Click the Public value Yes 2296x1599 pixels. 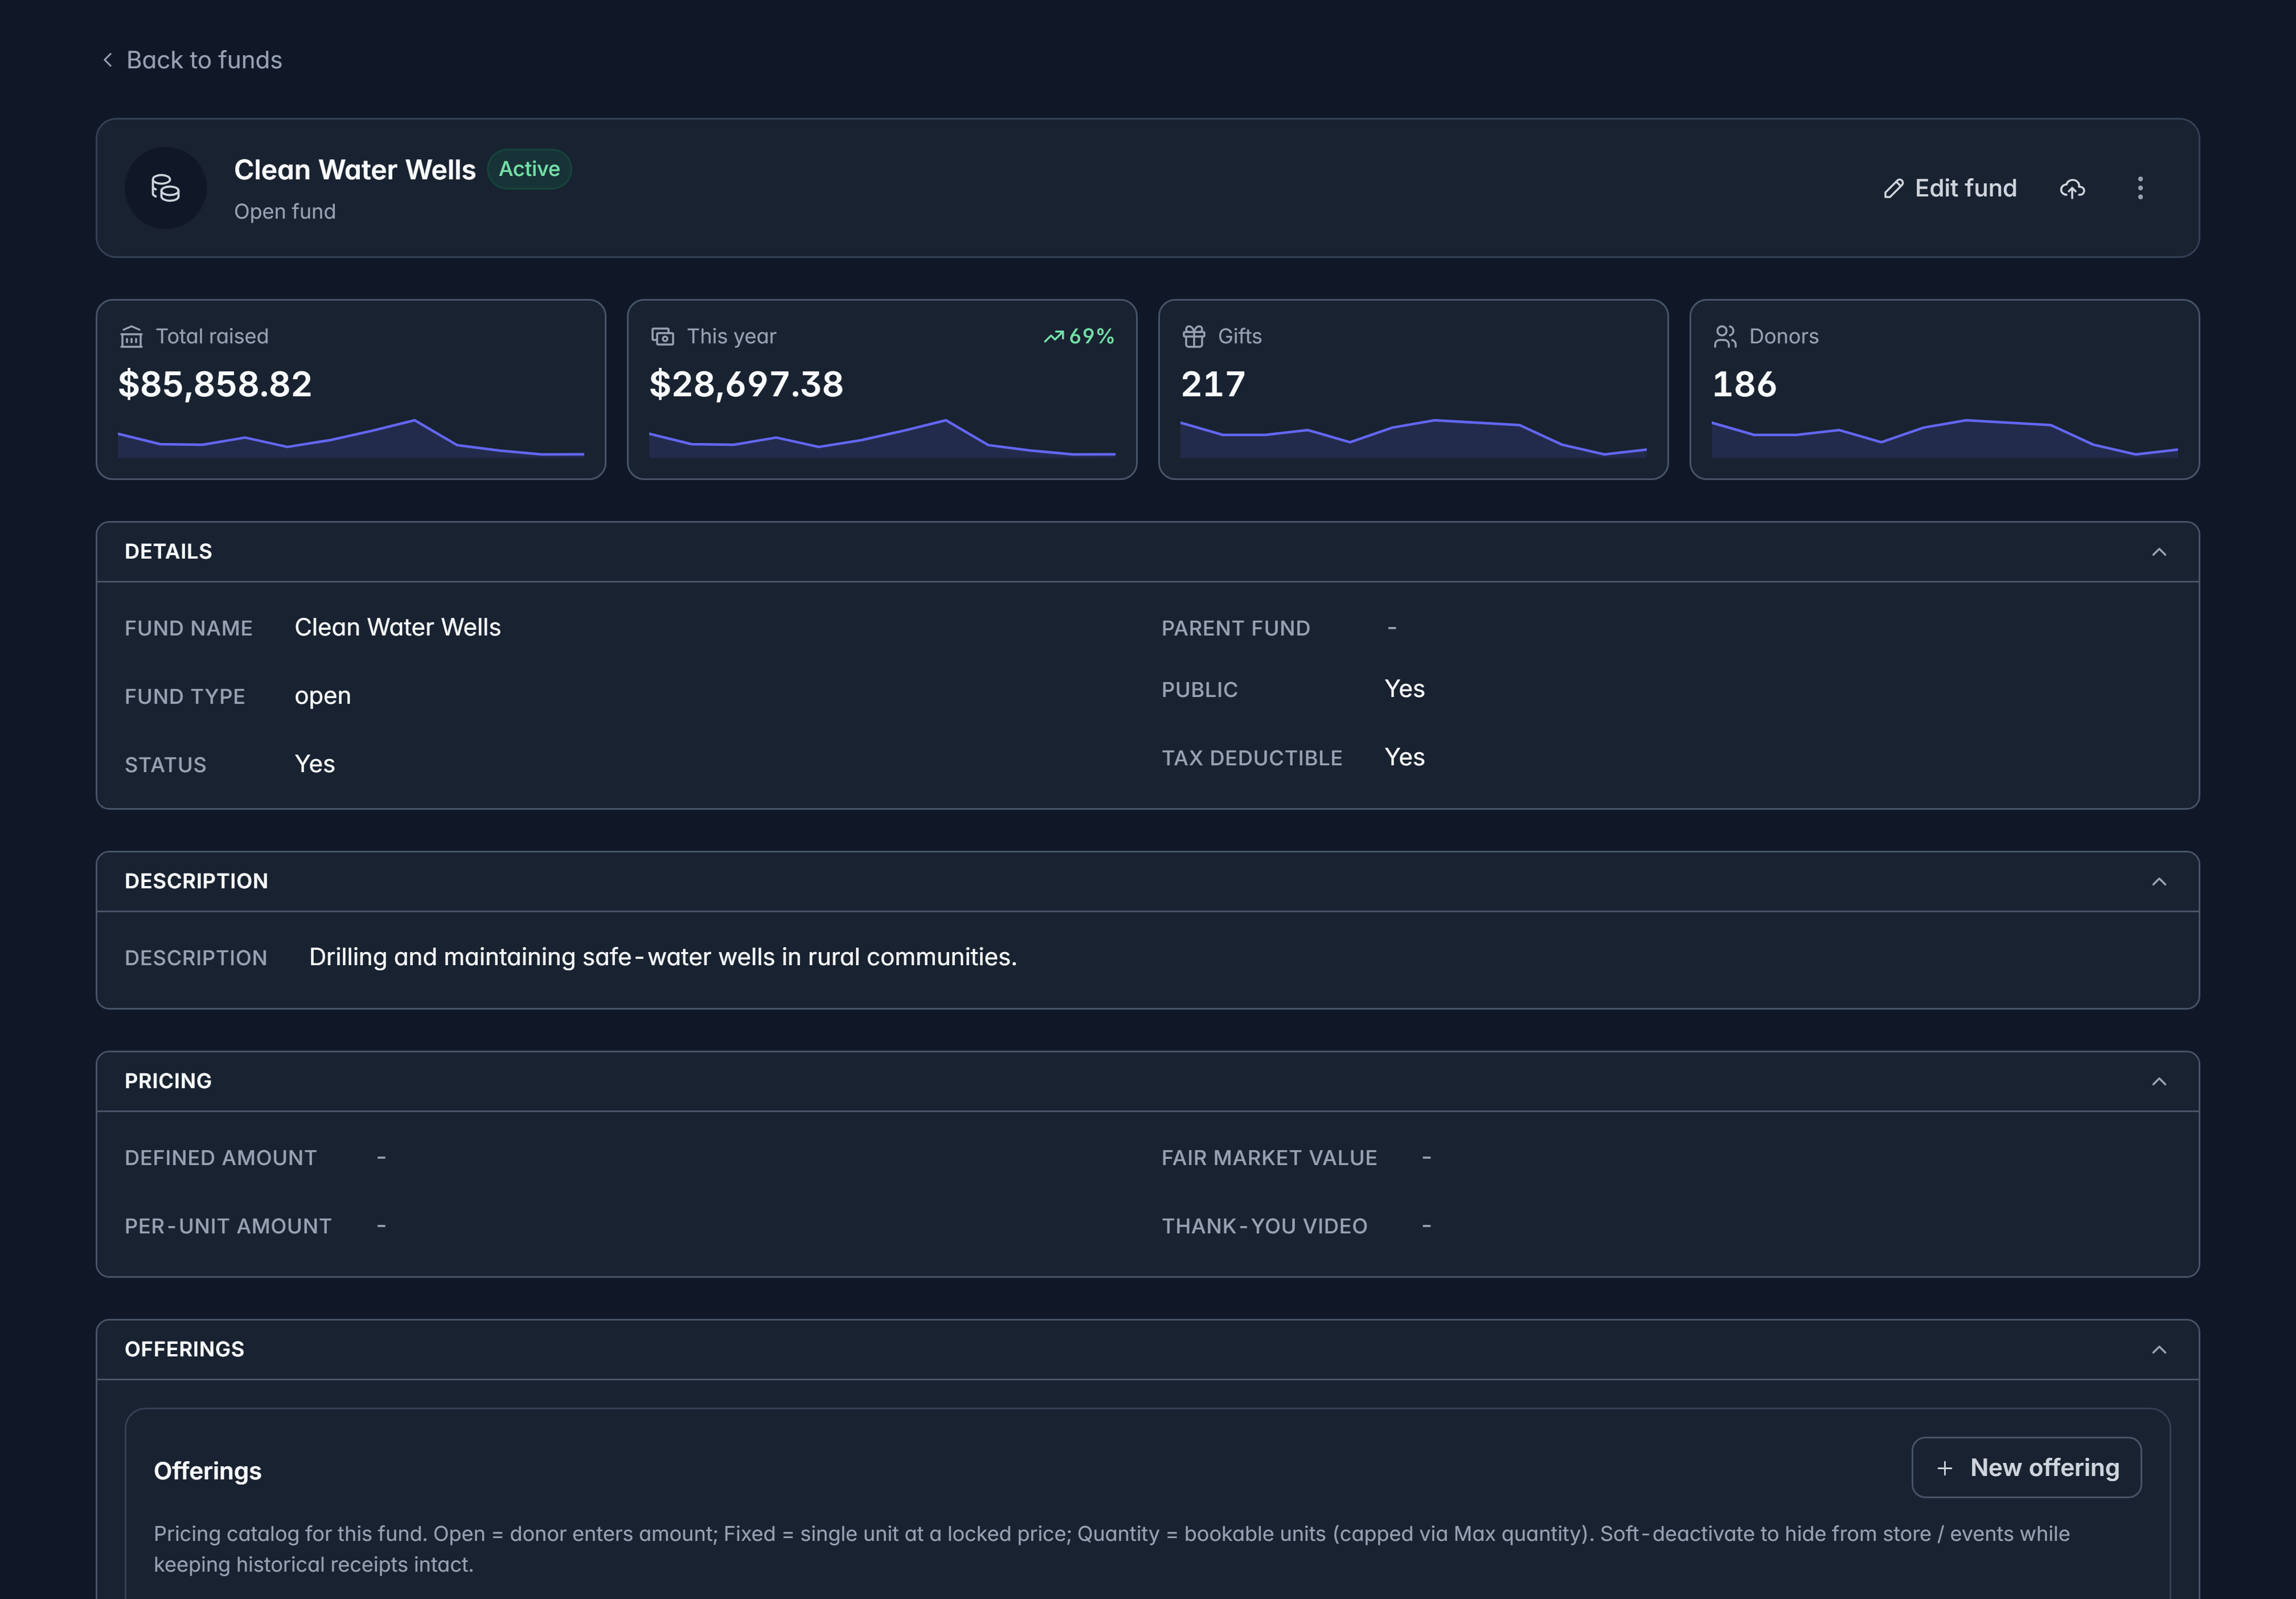tap(1404, 689)
